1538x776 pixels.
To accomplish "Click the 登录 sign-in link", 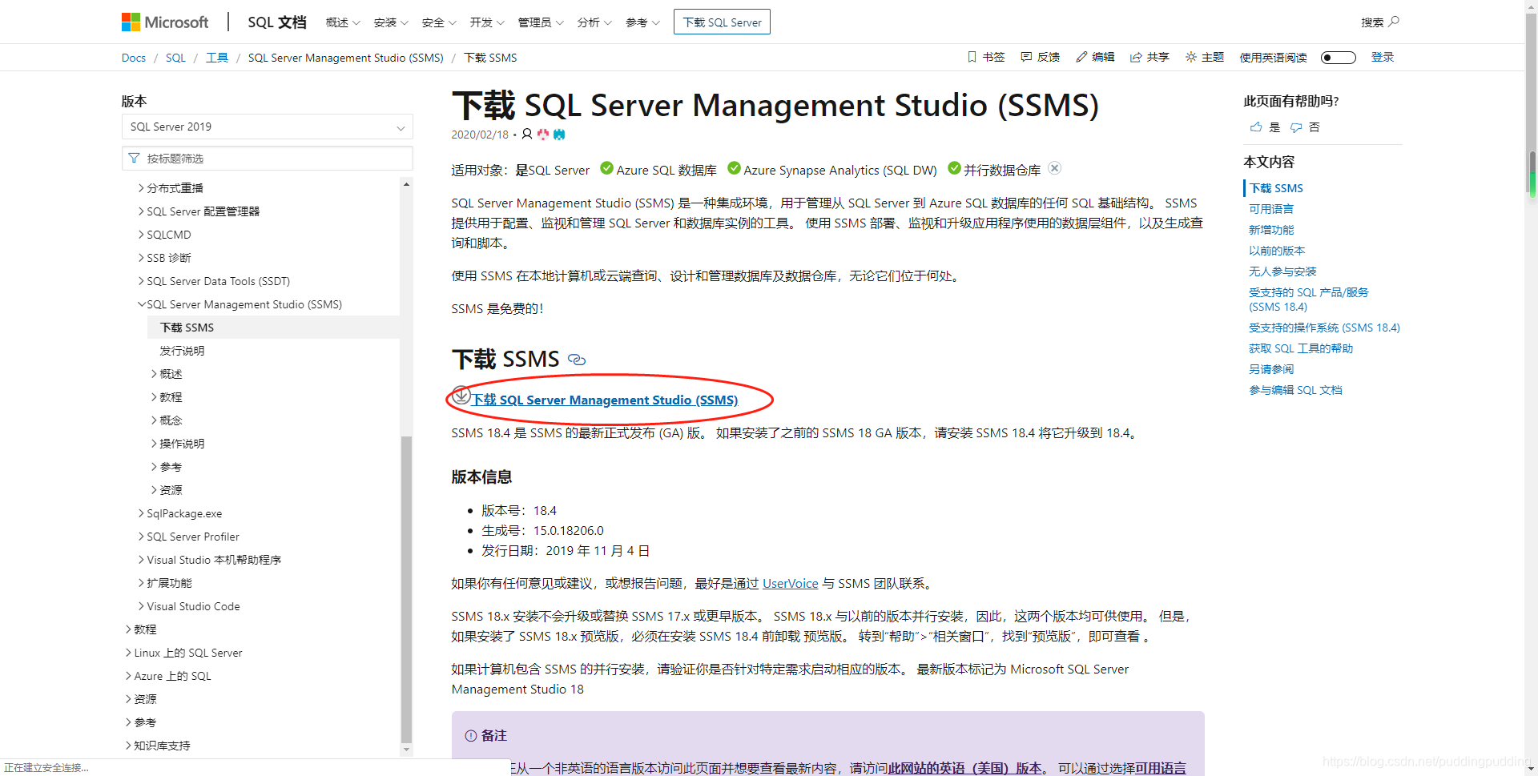I will pyautogui.click(x=1383, y=57).
